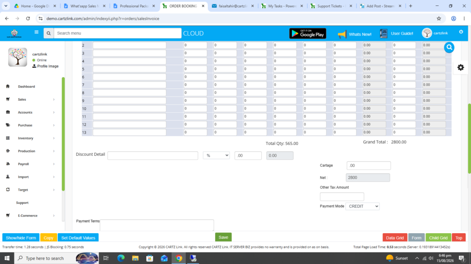Open the browser tab search dropdown

point(6,6)
